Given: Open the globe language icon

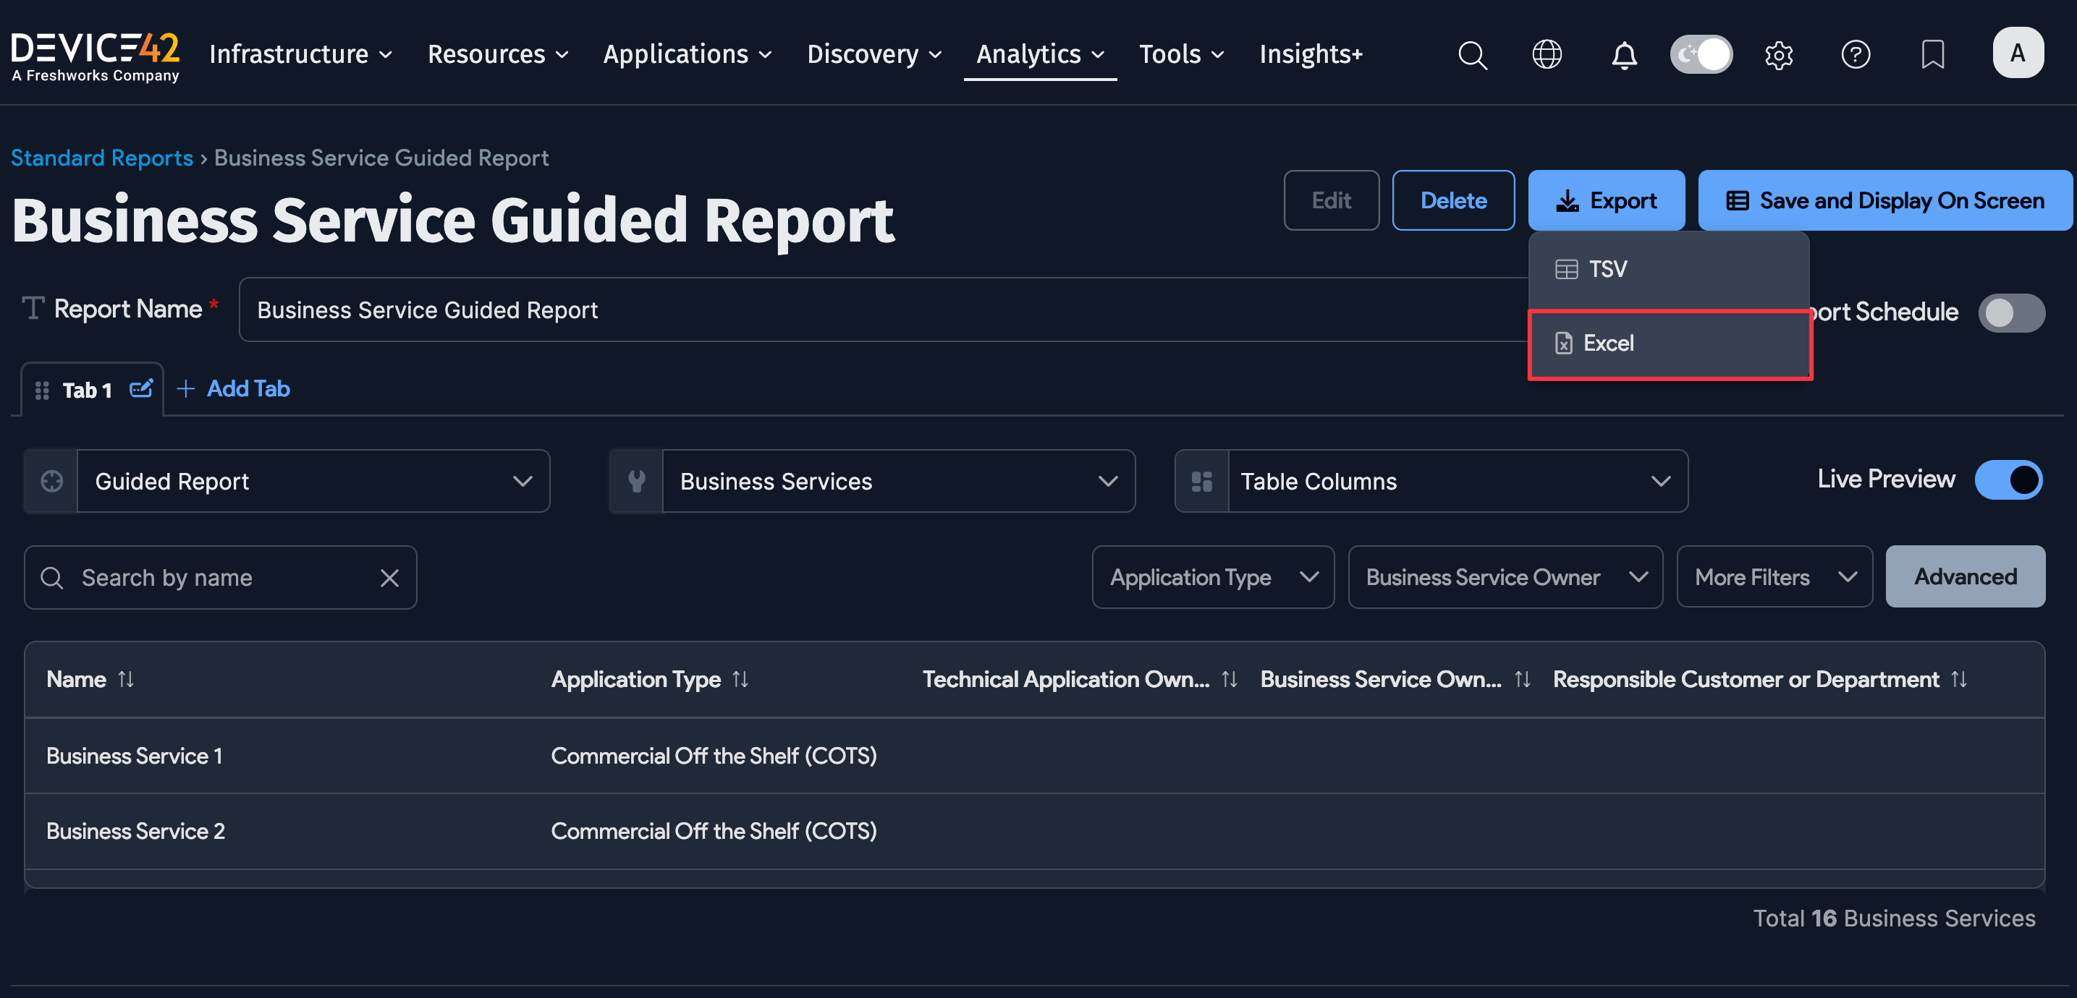Looking at the screenshot, I should 1547,55.
